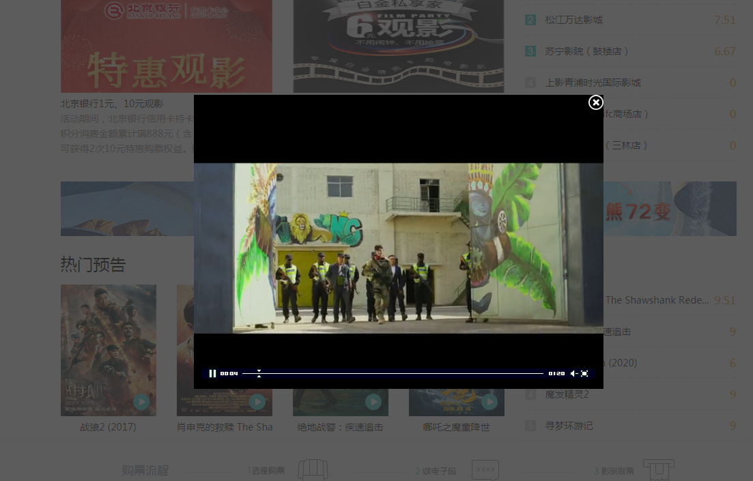Click the video frame of the trailer
Screen dimensions: 753x481
(x=399, y=248)
